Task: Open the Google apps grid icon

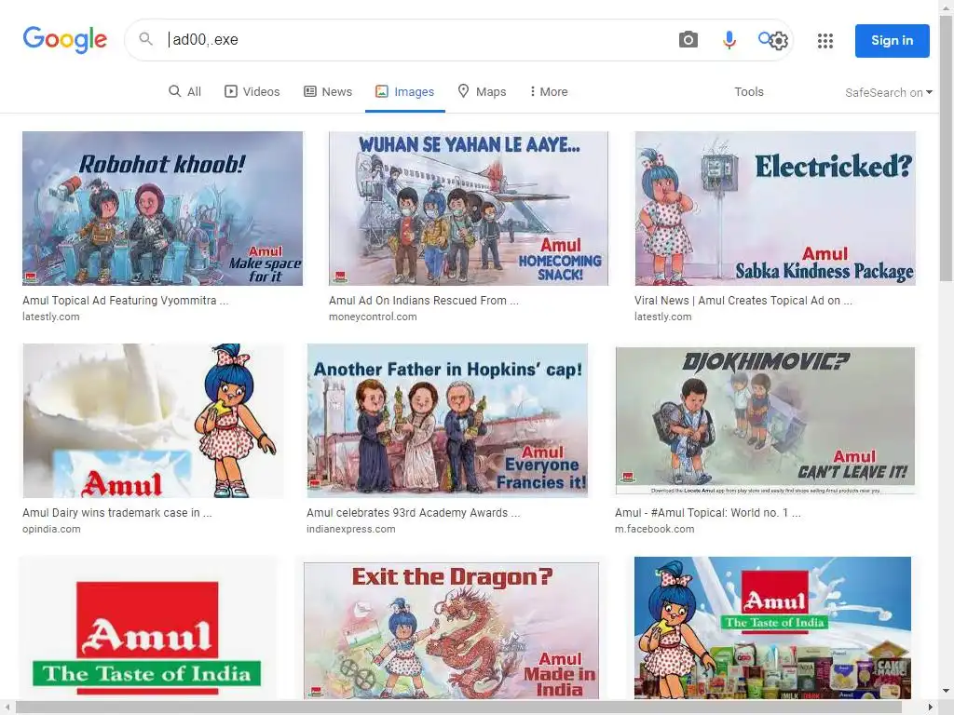Action: click(825, 41)
